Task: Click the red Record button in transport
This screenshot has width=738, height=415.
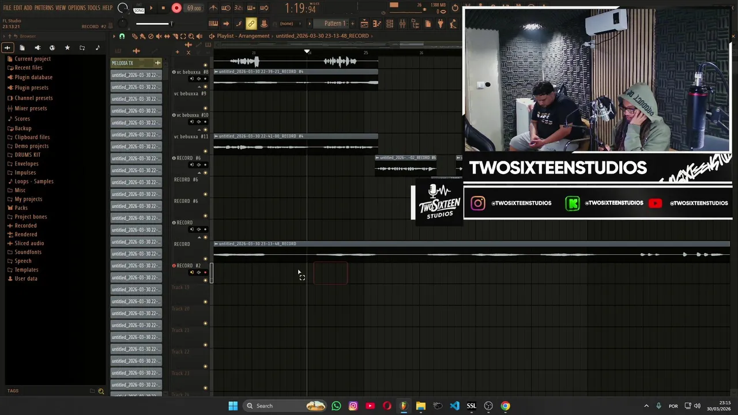Action: (x=176, y=8)
